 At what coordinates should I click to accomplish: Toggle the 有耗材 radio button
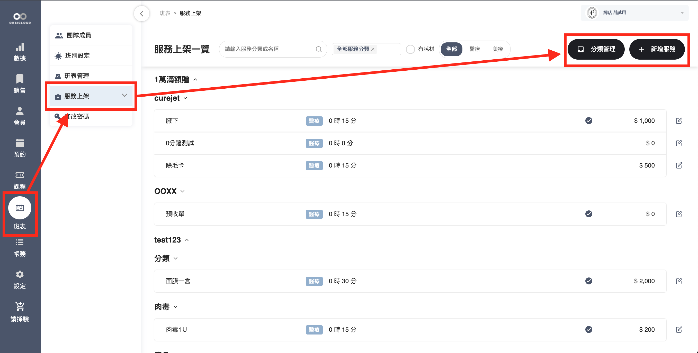click(x=410, y=49)
